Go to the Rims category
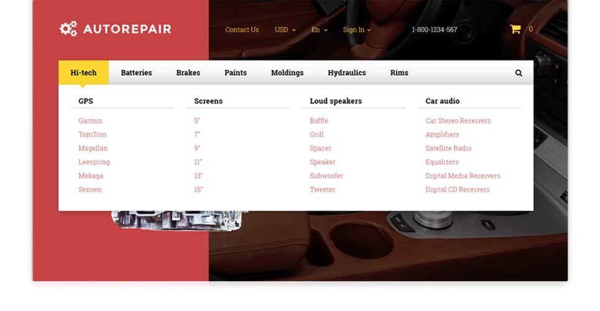The width and height of the screenshot is (600, 311). point(399,72)
